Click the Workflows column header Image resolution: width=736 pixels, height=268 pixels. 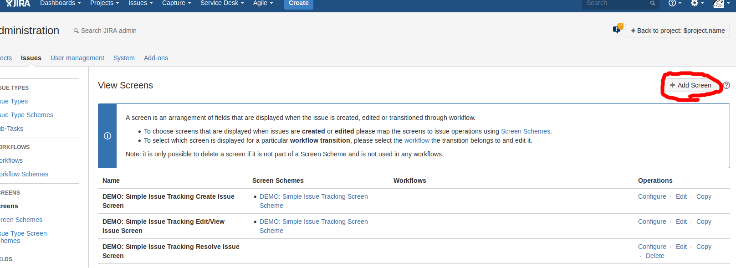410,180
